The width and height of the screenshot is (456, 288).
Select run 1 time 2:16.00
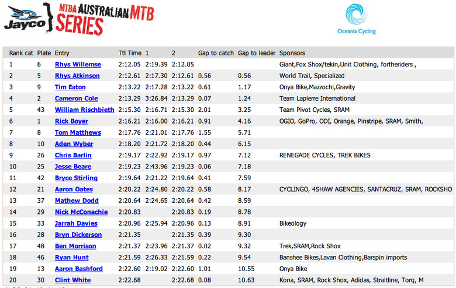[x=157, y=121]
